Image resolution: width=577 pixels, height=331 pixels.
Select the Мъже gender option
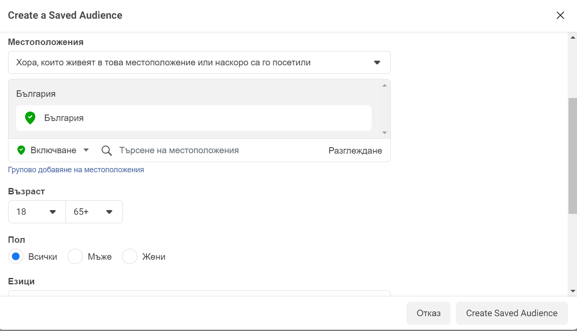coord(75,256)
